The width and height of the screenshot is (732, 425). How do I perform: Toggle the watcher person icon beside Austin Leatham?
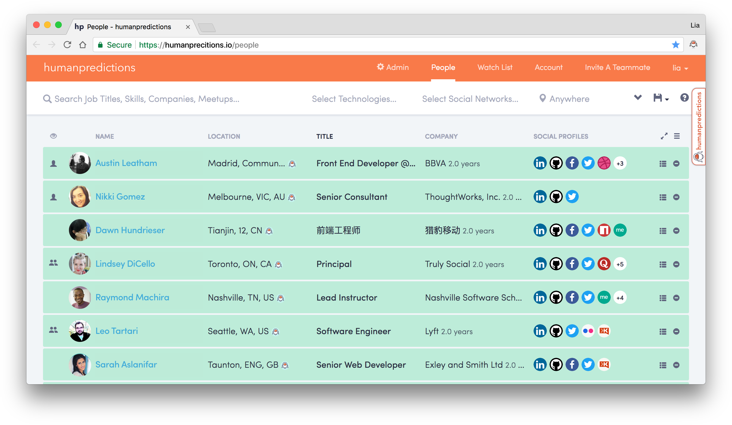pos(53,163)
